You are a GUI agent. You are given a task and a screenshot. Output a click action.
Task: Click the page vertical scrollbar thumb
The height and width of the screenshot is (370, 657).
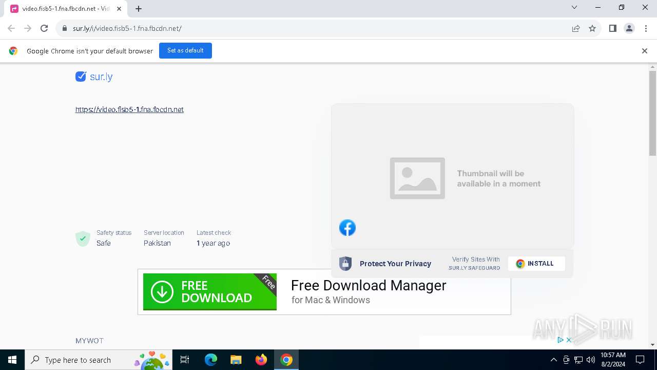652,113
